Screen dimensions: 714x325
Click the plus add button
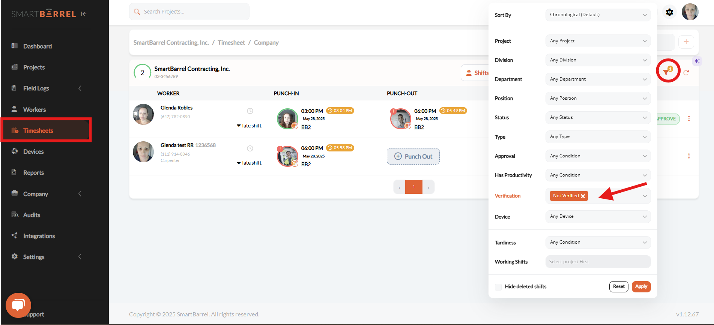[x=686, y=42]
